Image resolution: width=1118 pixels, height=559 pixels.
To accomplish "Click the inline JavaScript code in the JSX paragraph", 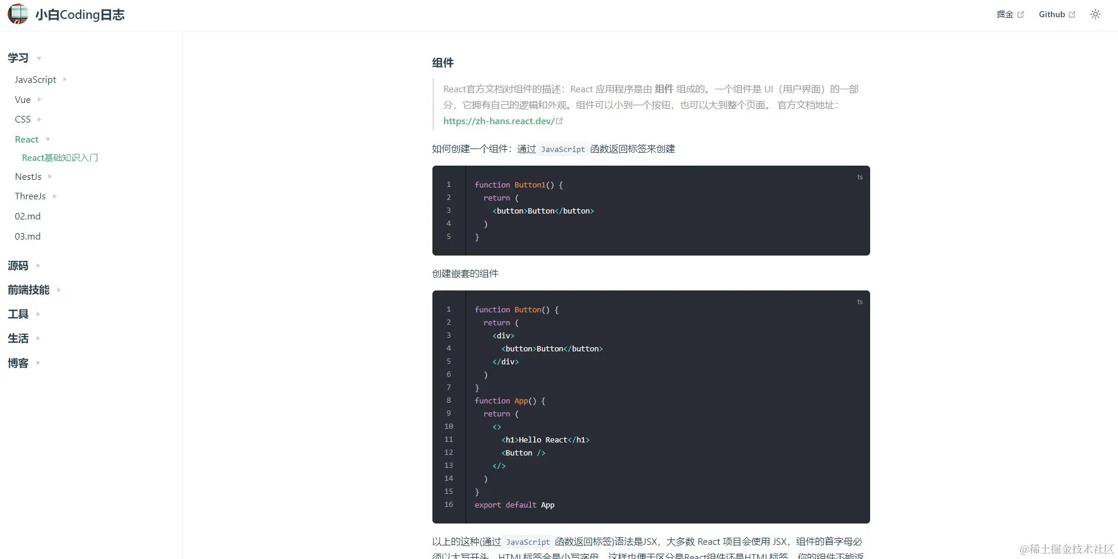I will pos(528,542).
